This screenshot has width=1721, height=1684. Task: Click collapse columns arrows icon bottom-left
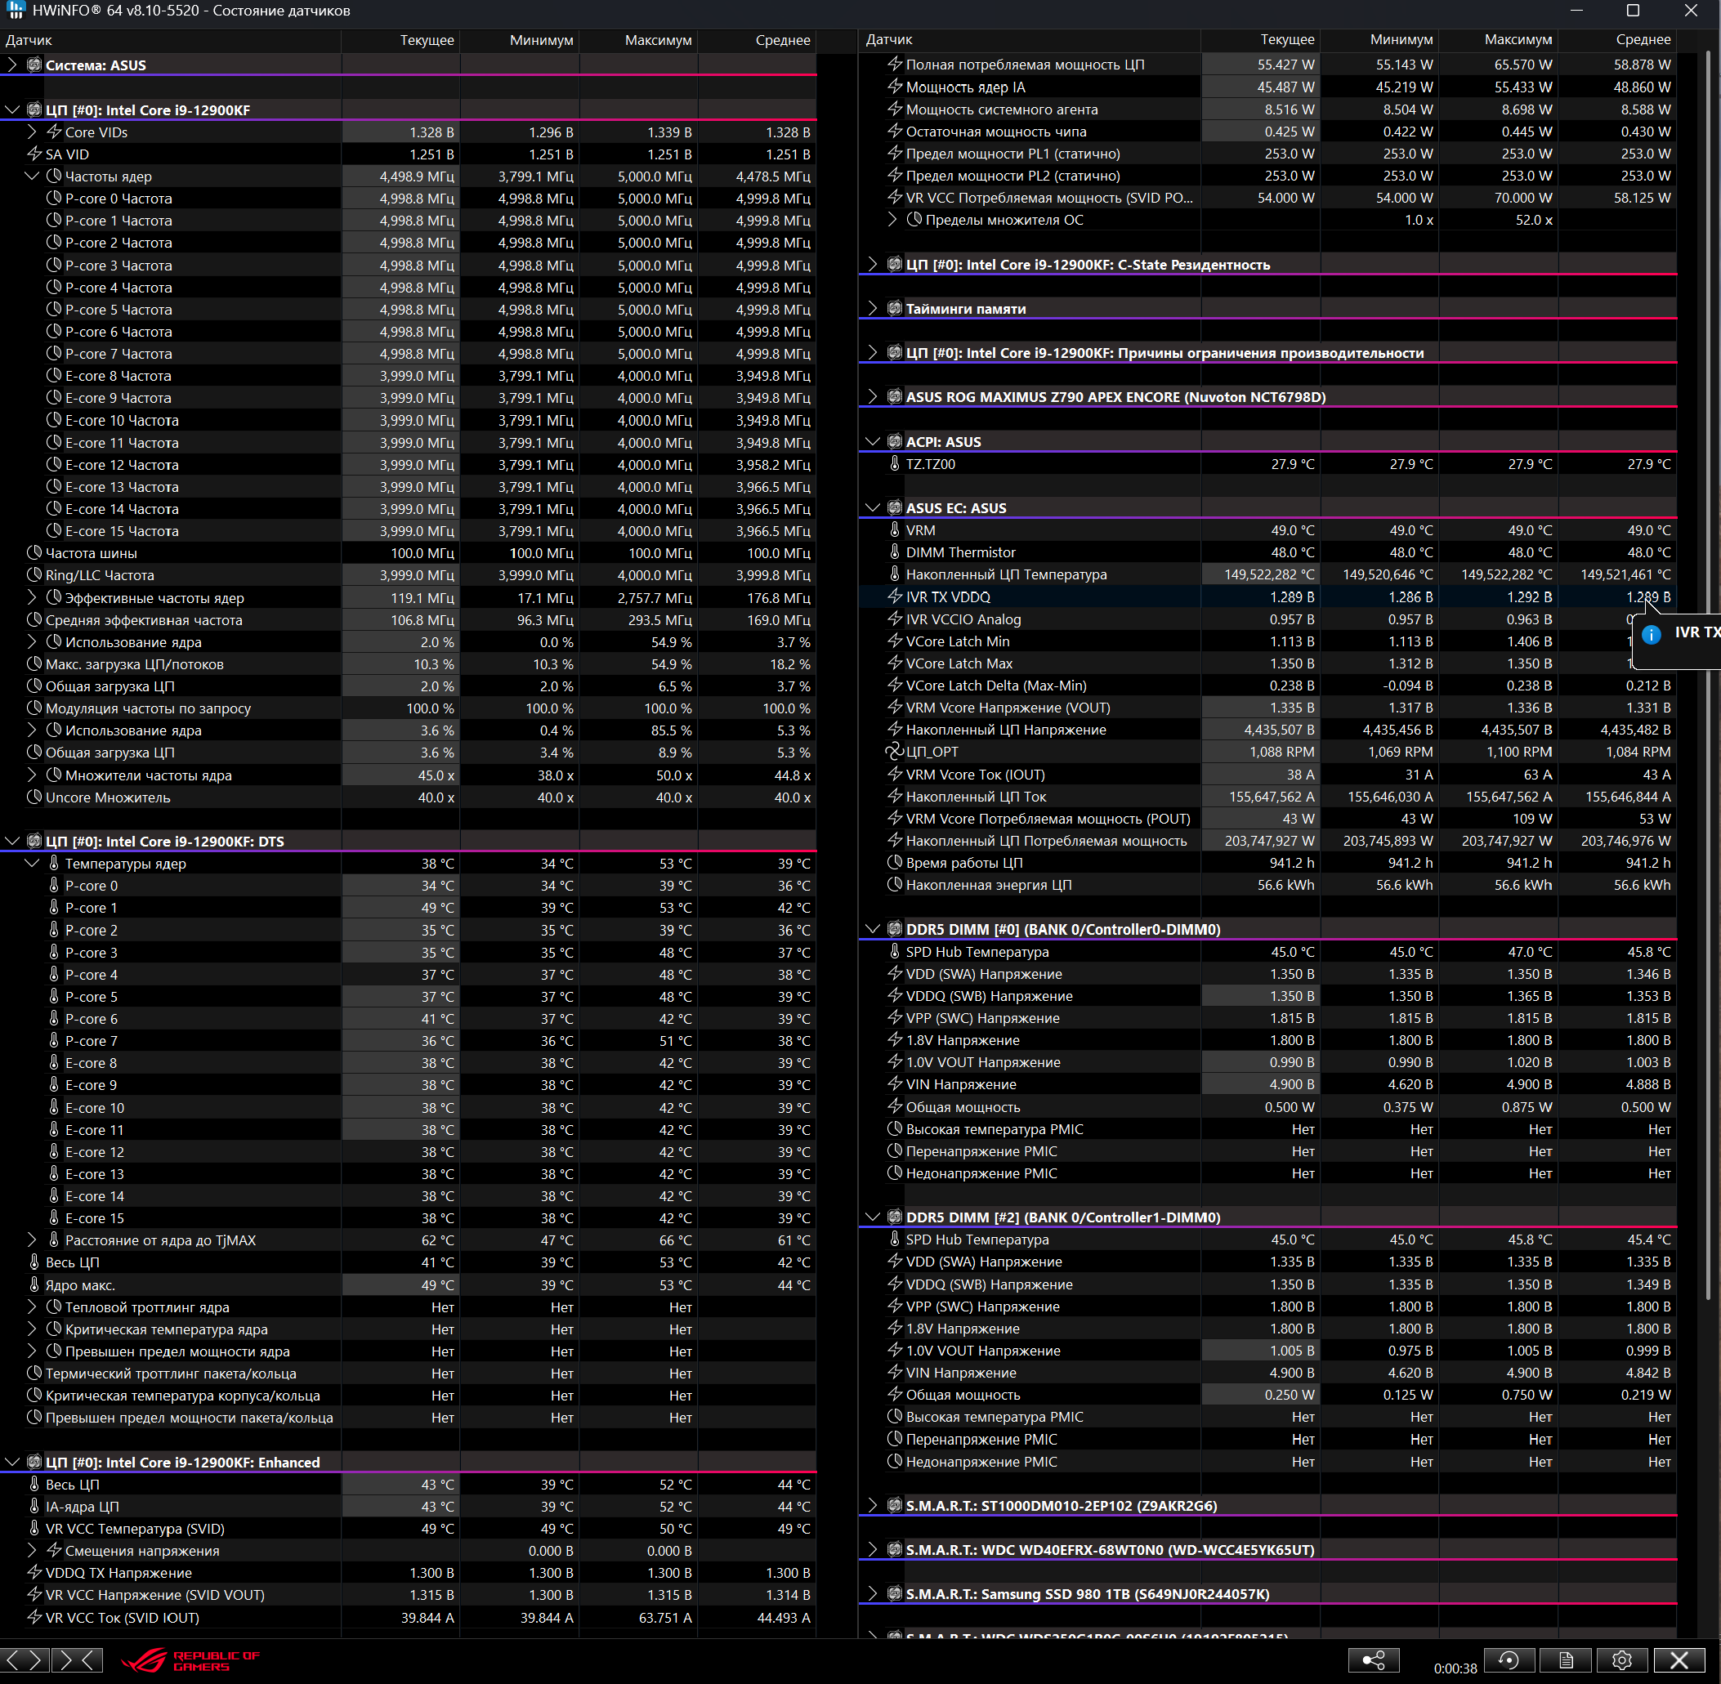coord(77,1660)
